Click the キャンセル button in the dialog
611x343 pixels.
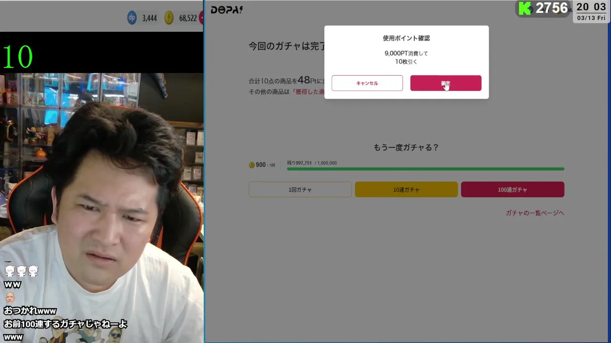(367, 83)
